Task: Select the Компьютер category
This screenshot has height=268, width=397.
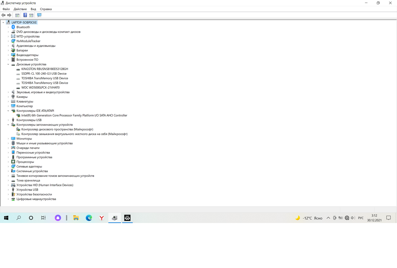Action: pyautogui.click(x=25, y=106)
